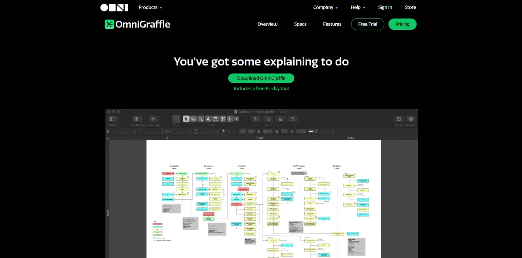Click "Updated Process.graffle" window title
This screenshot has height=258, width=522.
click(x=257, y=112)
